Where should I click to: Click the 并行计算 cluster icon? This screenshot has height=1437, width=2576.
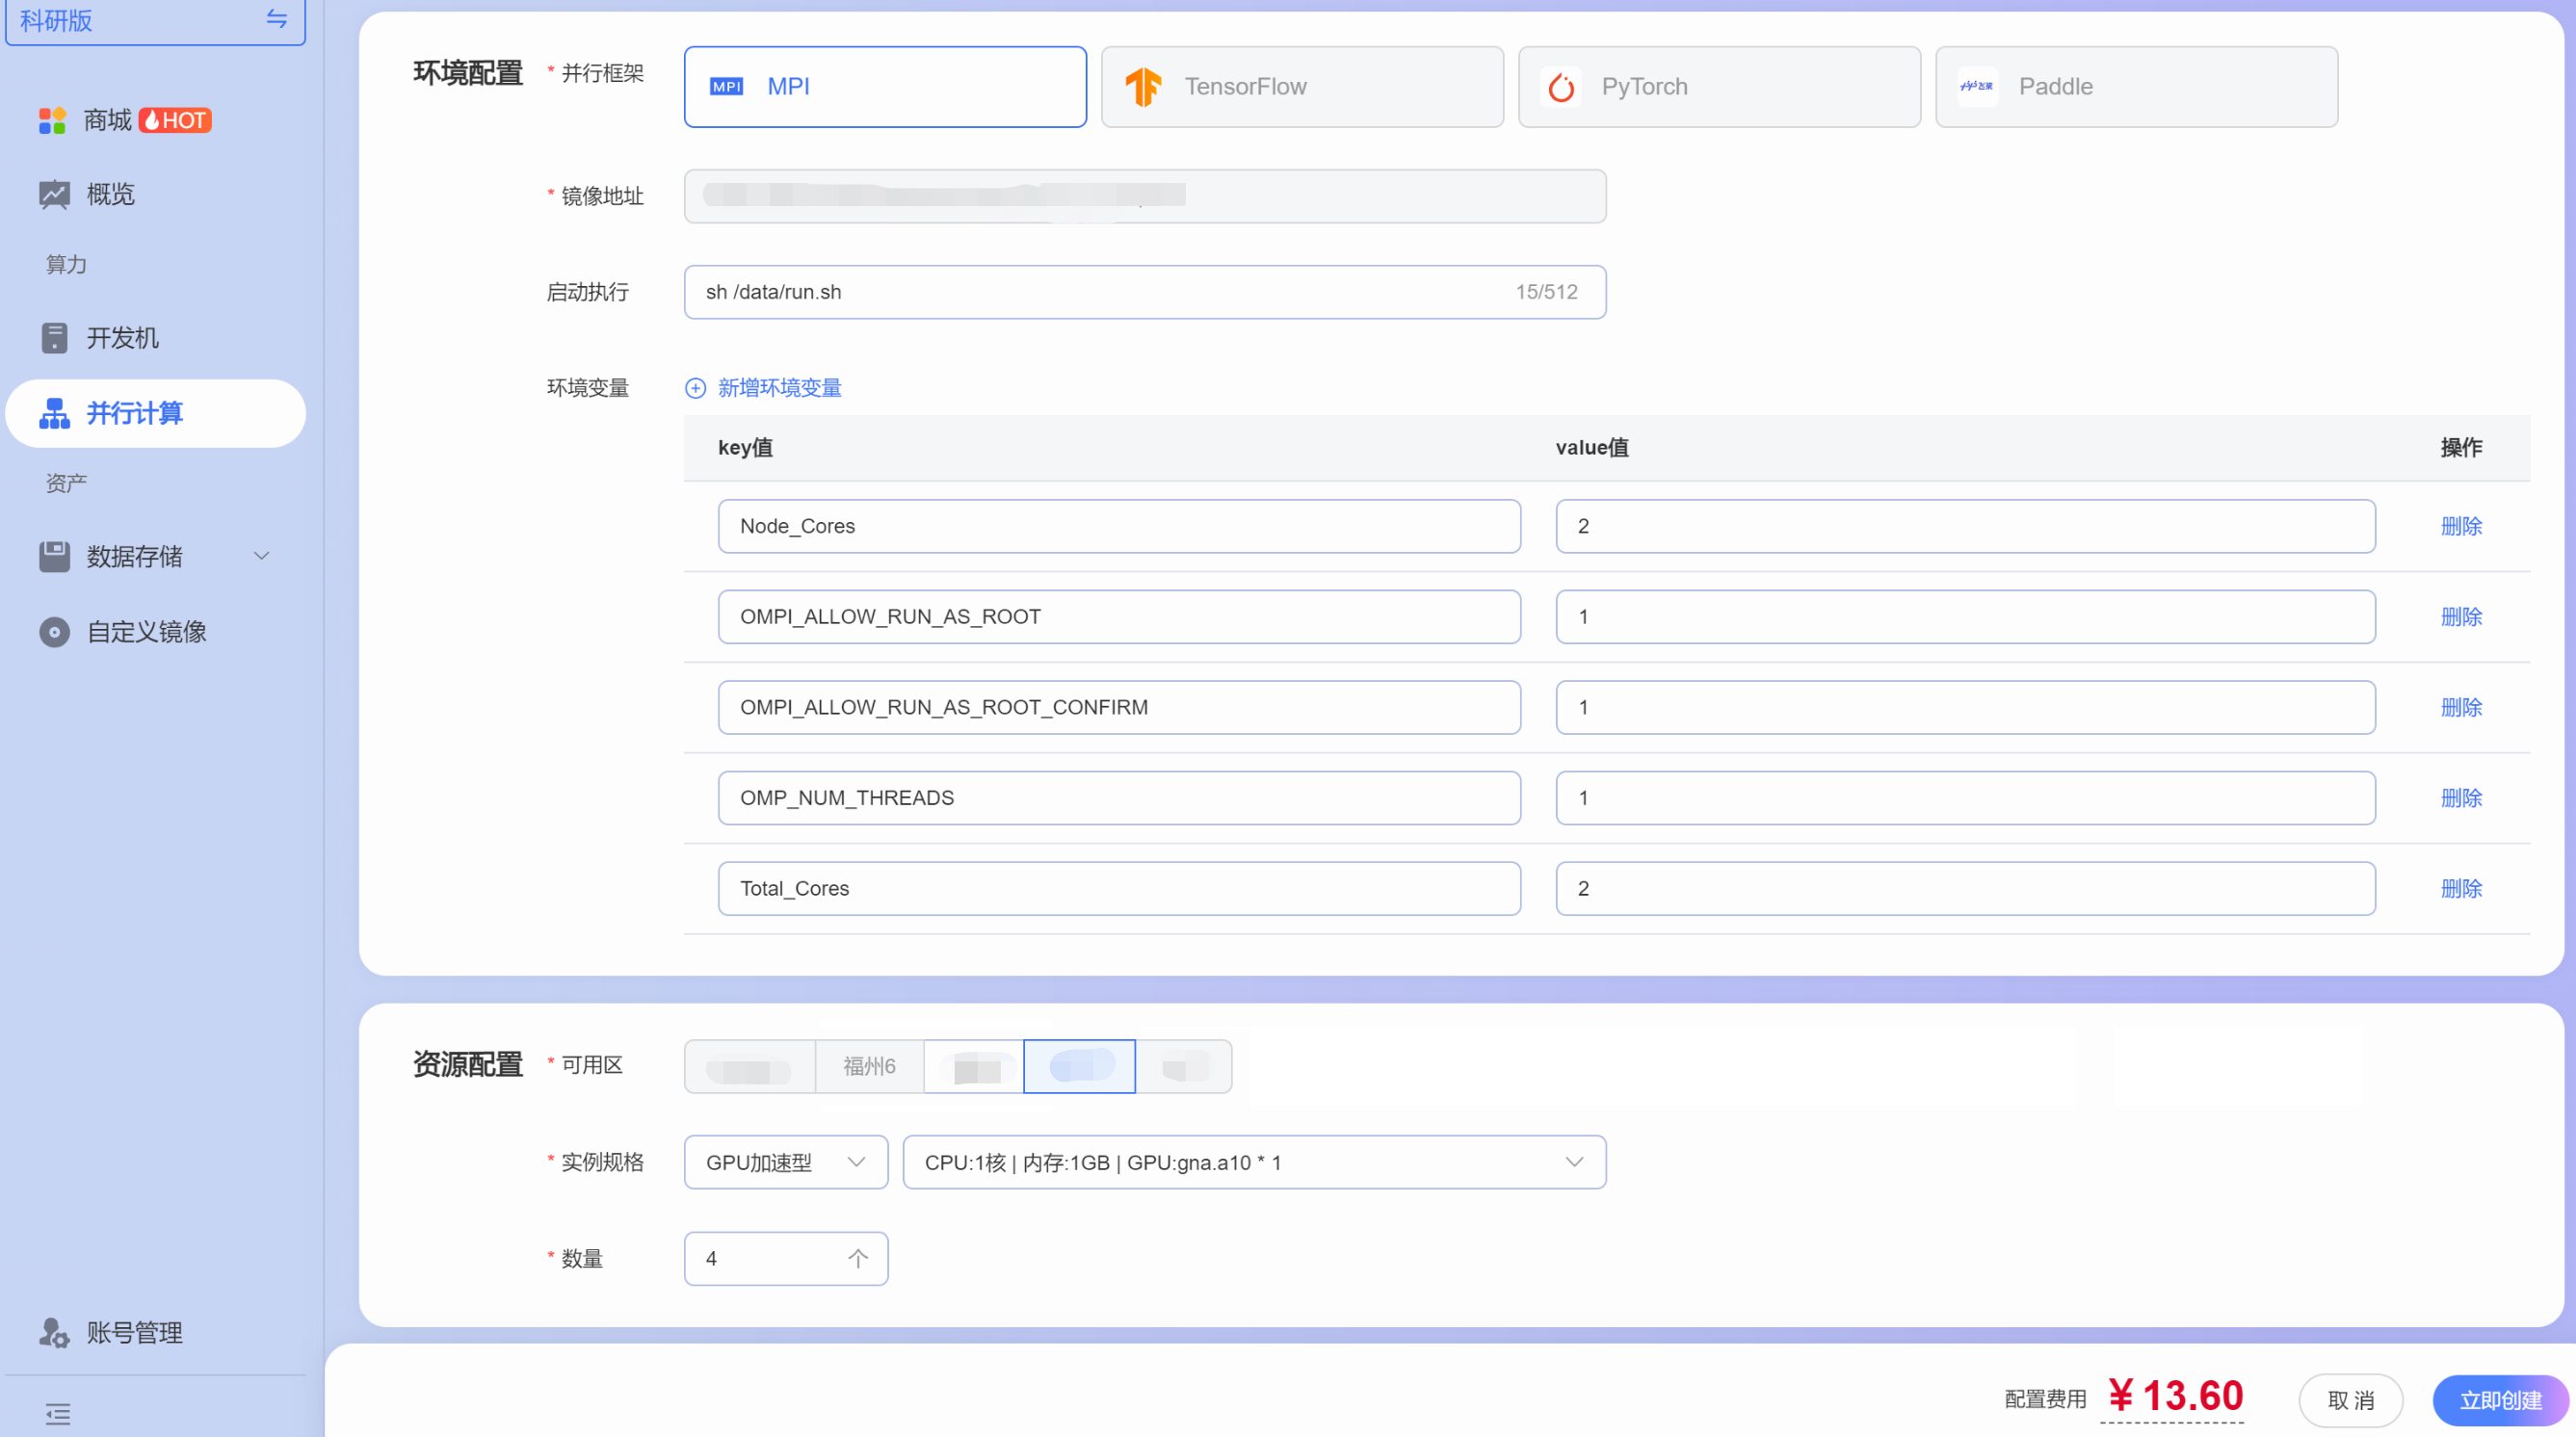tap(54, 413)
